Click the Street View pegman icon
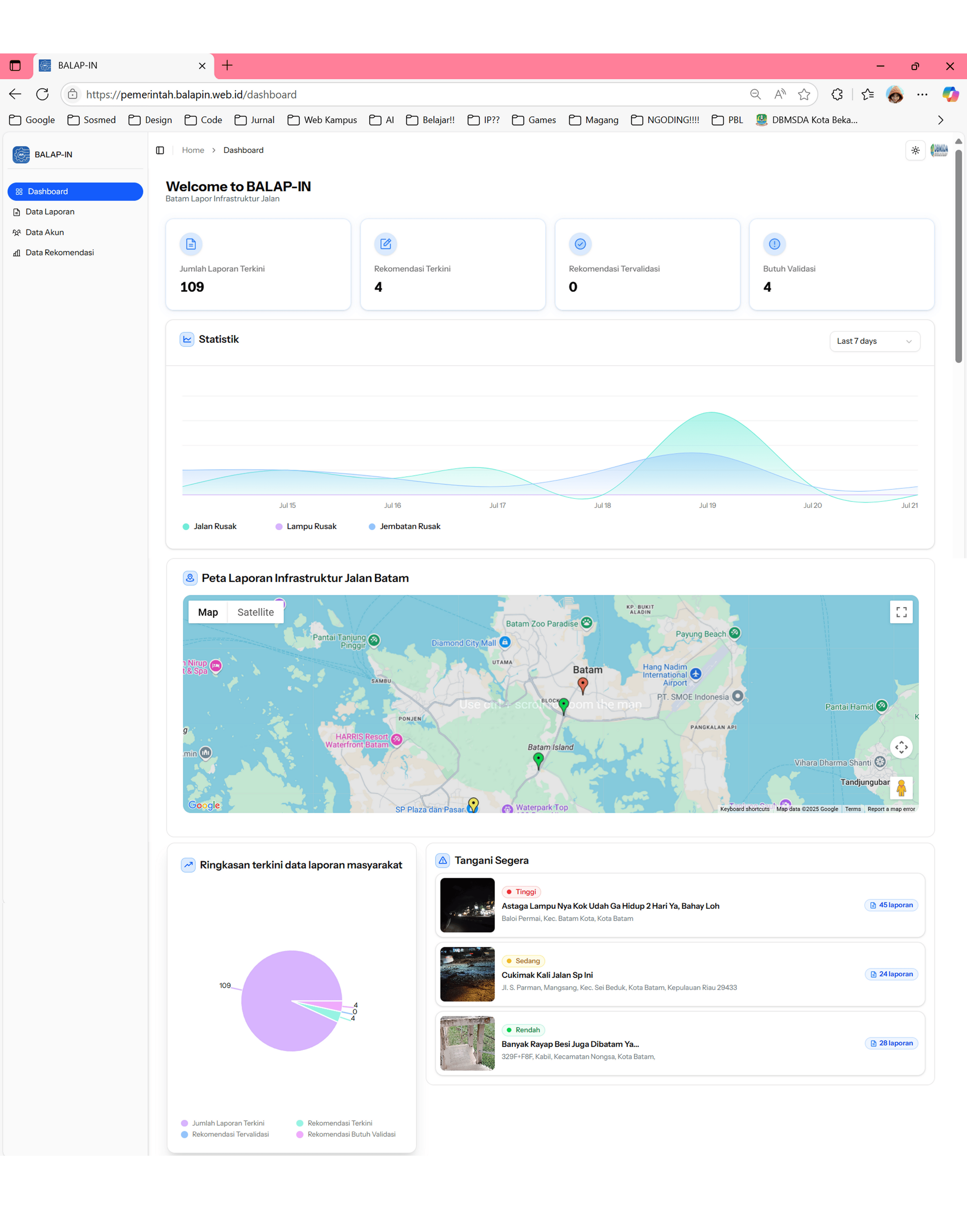This screenshot has height=1209, width=967. point(901,788)
